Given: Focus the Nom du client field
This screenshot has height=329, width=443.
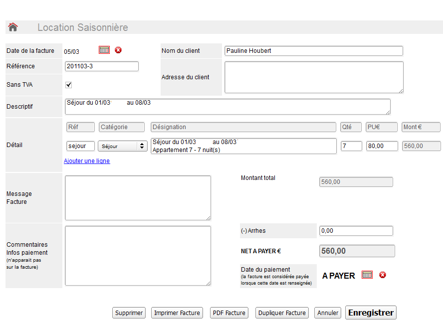Looking at the screenshot, I should [313, 51].
